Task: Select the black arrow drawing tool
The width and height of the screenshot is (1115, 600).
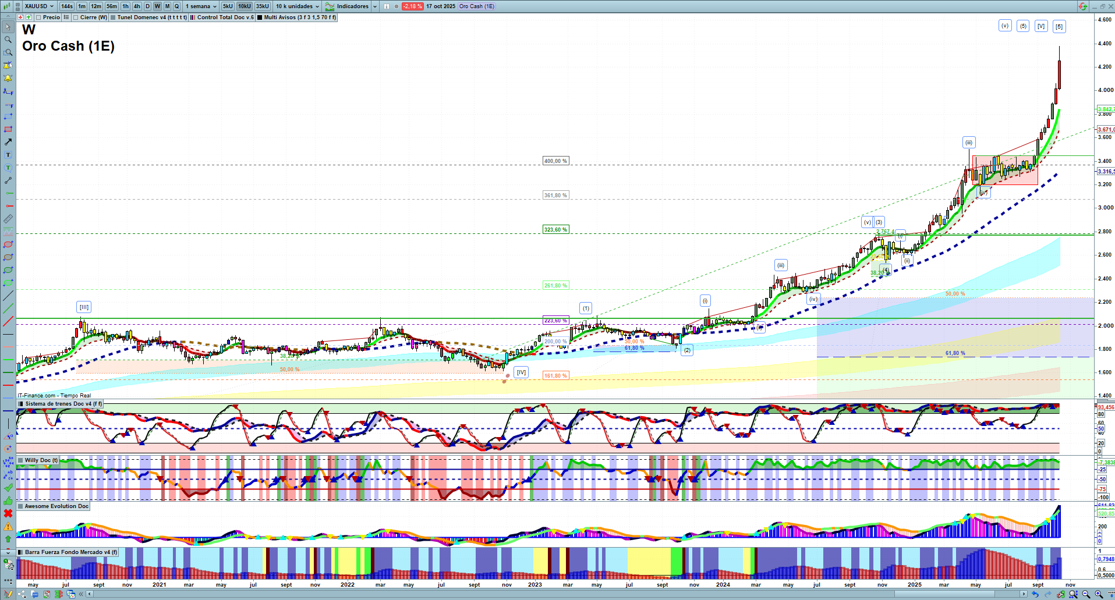Action: 8,142
